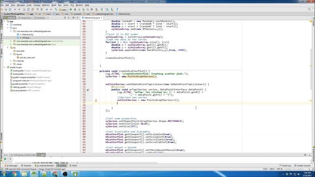Click the rerun green play icon in Run panel
This screenshot has height=177, width=315.
(x=5, y=159)
